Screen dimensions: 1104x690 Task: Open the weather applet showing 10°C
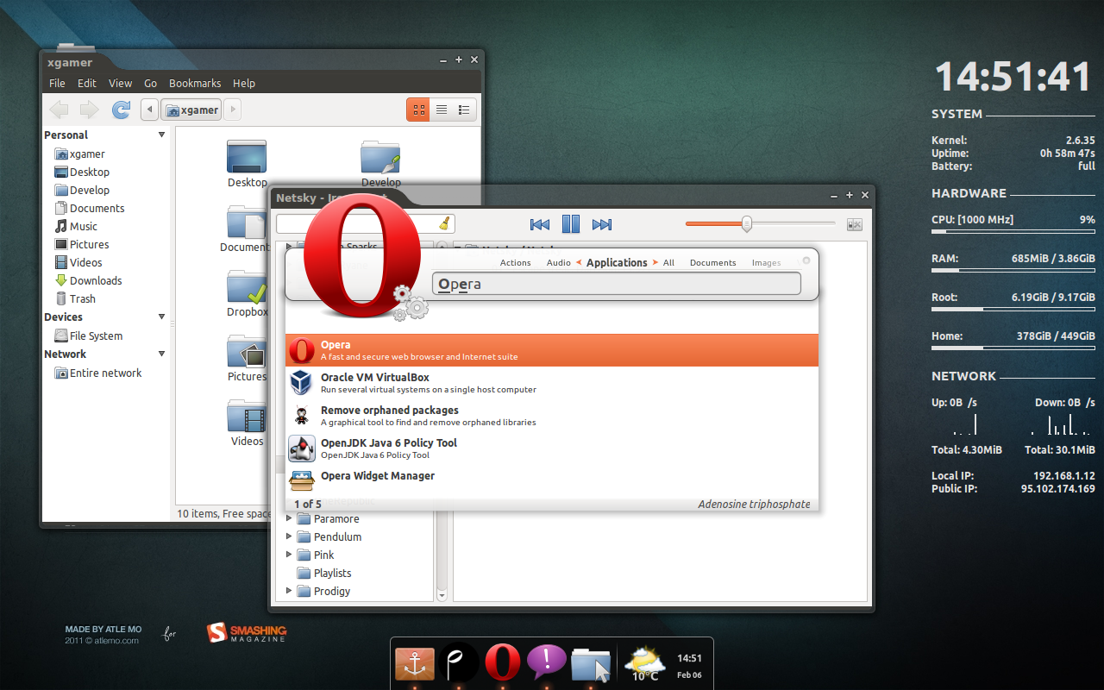(x=644, y=663)
